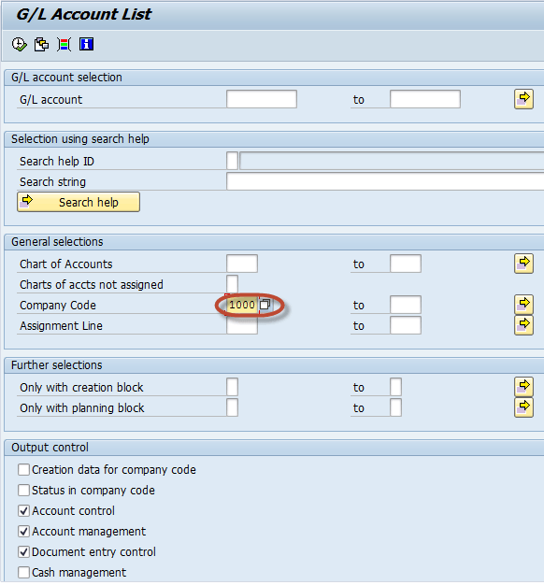The width and height of the screenshot is (544, 585).
Task: Open multiple selection for G/L account
Action: (x=523, y=99)
